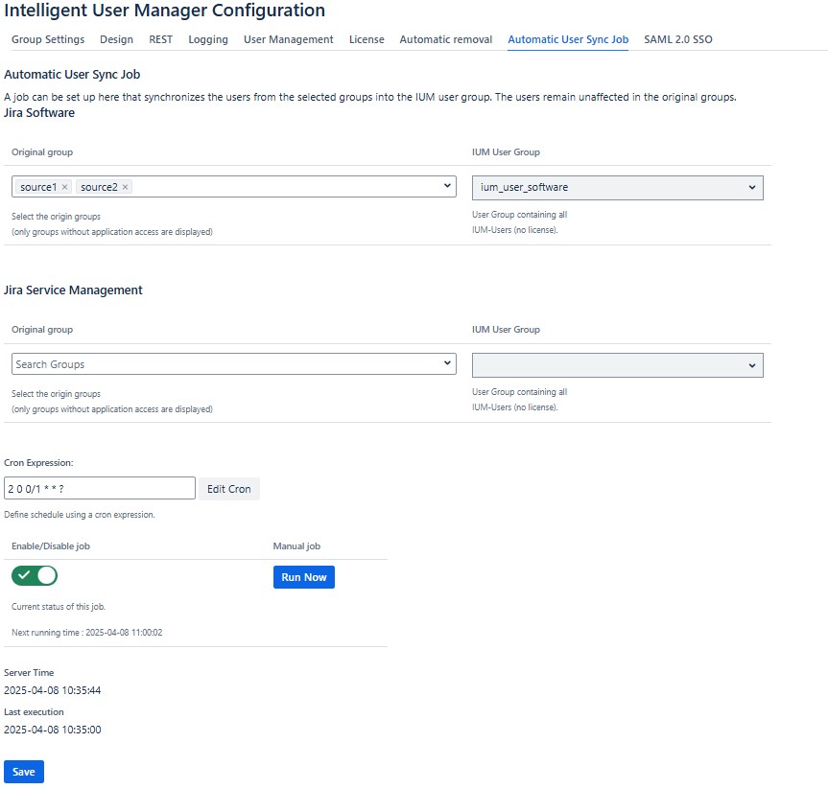Viewport: 828px width, 789px height.
Task: Select the Automatic User Sync Job tab
Action: click(x=568, y=39)
